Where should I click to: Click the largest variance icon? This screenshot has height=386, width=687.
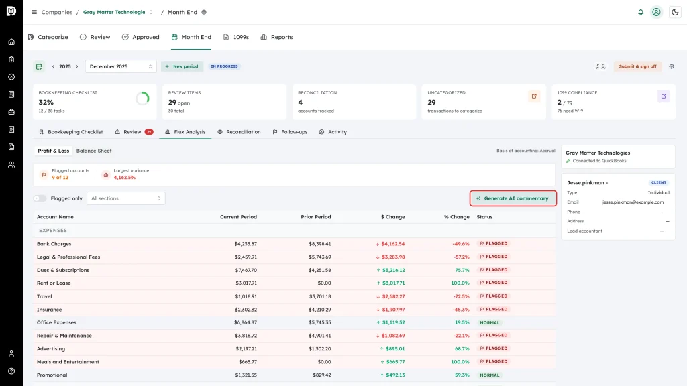point(105,174)
